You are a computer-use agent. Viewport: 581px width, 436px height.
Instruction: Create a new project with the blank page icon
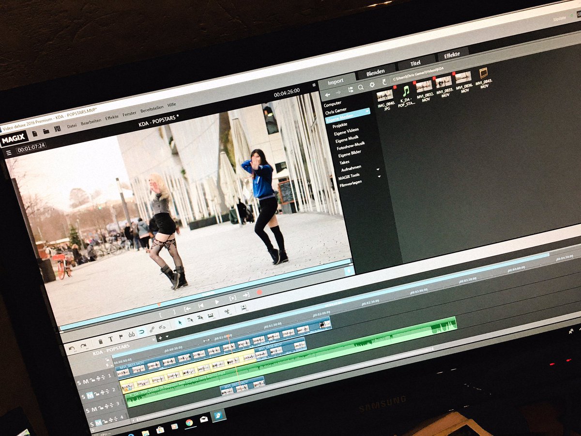35,134
